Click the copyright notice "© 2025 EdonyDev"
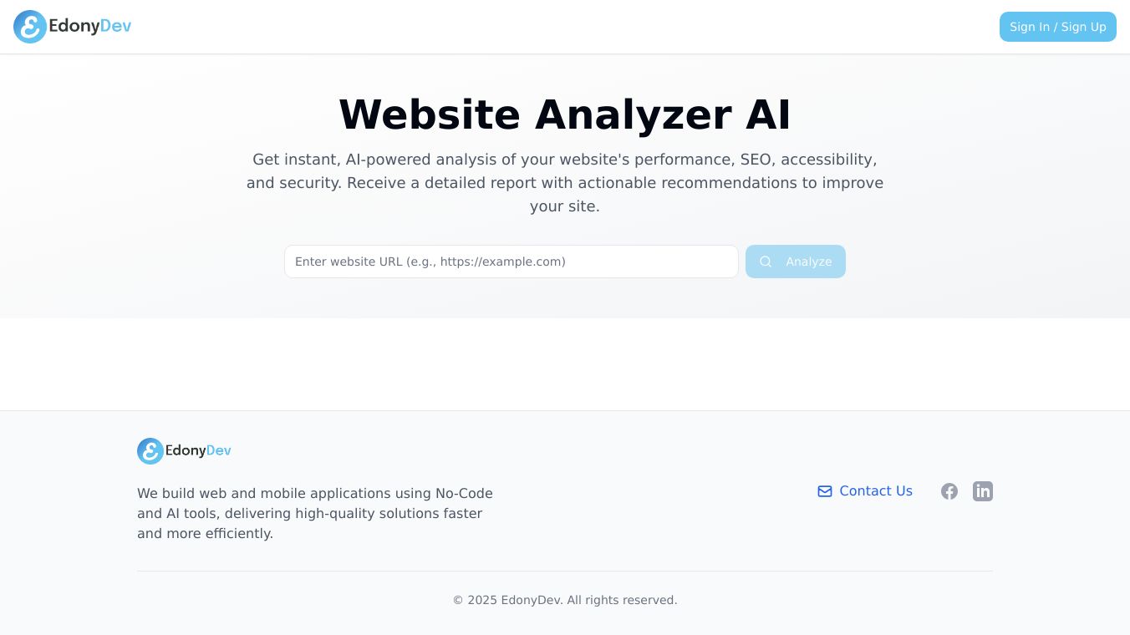Viewport: 1130px width, 635px height. pos(506,600)
